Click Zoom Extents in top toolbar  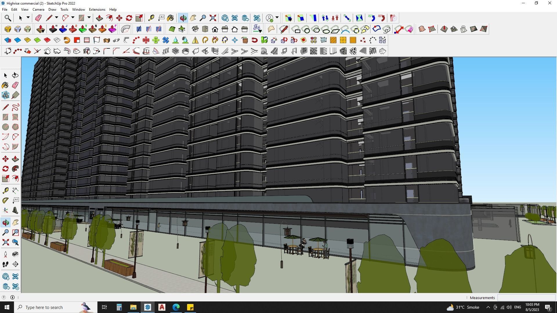tap(213, 18)
